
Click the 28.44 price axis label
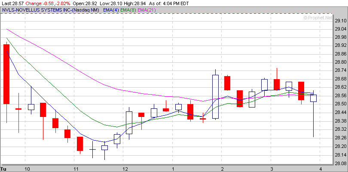tap(340, 112)
